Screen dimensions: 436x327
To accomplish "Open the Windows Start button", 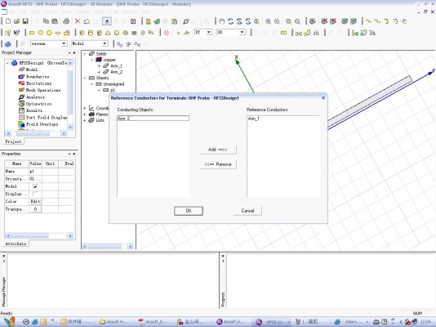I will tap(9, 322).
